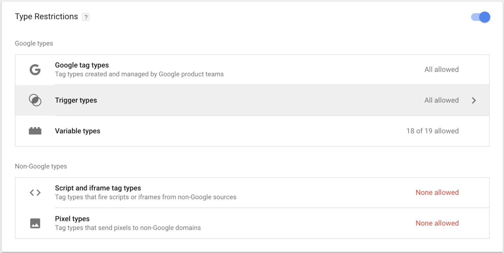Click the Pixel types description text
This screenshot has height=253, width=504.
click(x=128, y=228)
